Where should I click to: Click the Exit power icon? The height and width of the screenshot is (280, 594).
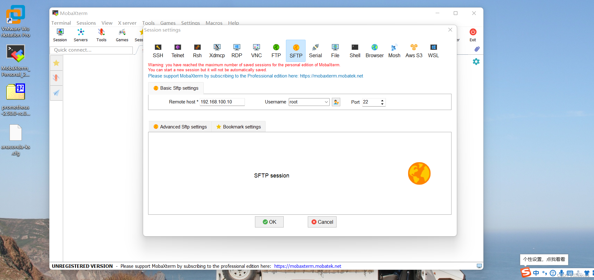pyautogui.click(x=473, y=32)
